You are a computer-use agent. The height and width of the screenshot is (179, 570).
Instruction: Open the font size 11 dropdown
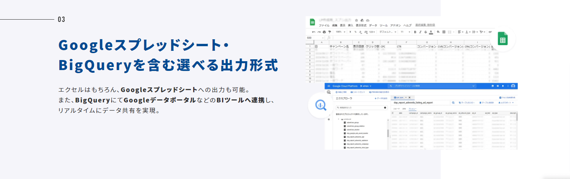tap(405, 32)
